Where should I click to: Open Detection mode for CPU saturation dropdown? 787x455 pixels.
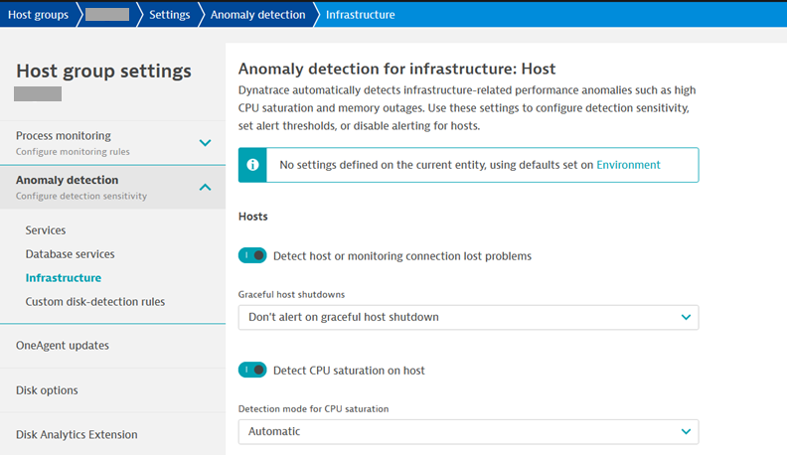[468, 431]
